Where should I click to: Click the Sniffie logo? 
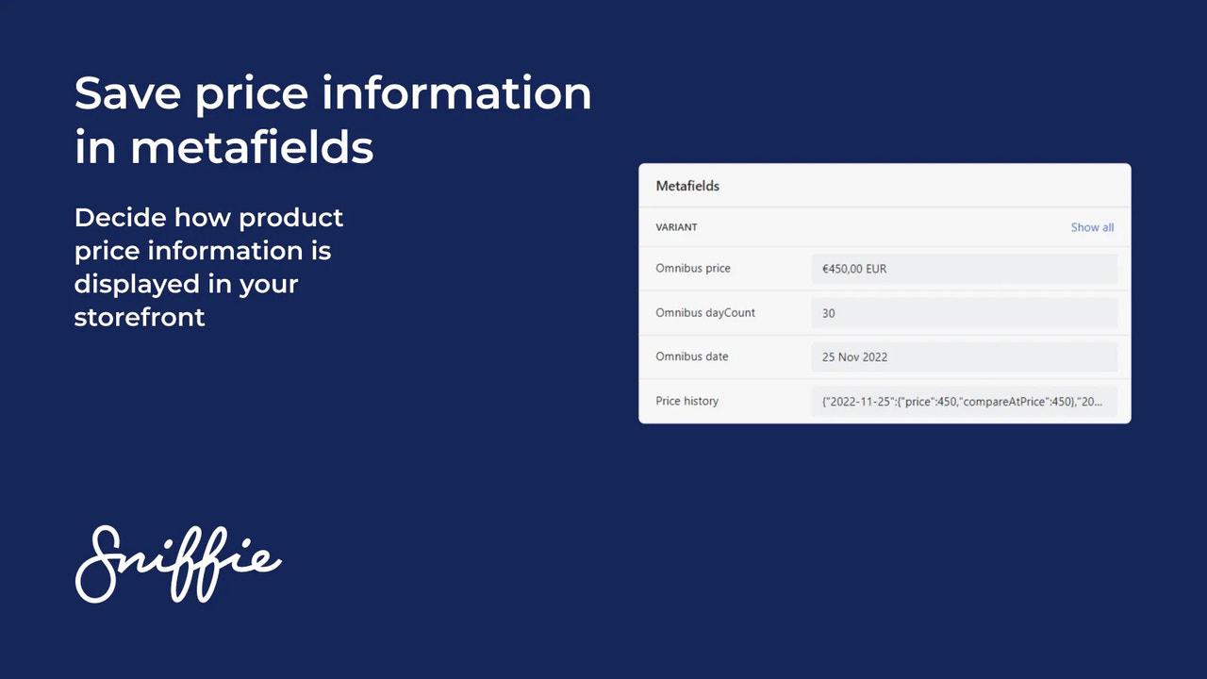click(177, 563)
